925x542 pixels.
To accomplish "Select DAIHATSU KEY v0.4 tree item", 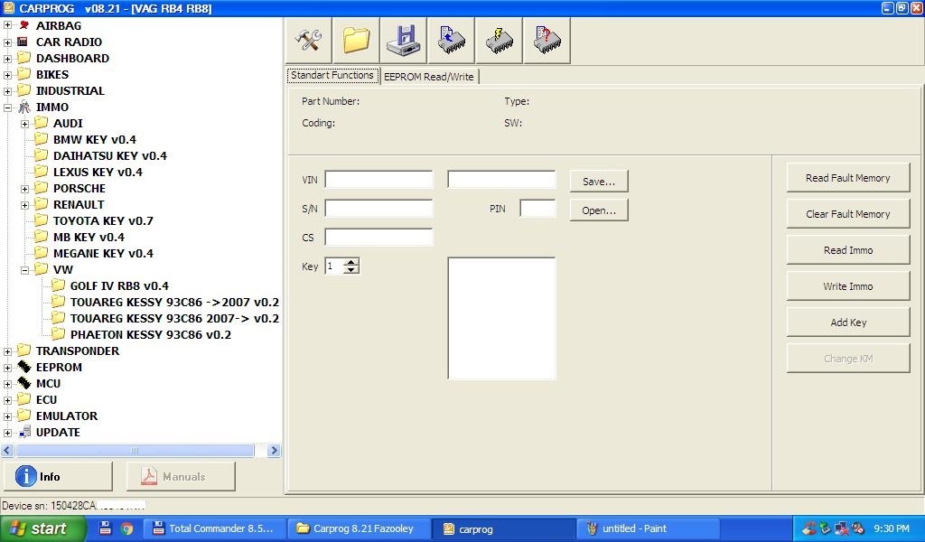I will (109, 155).
